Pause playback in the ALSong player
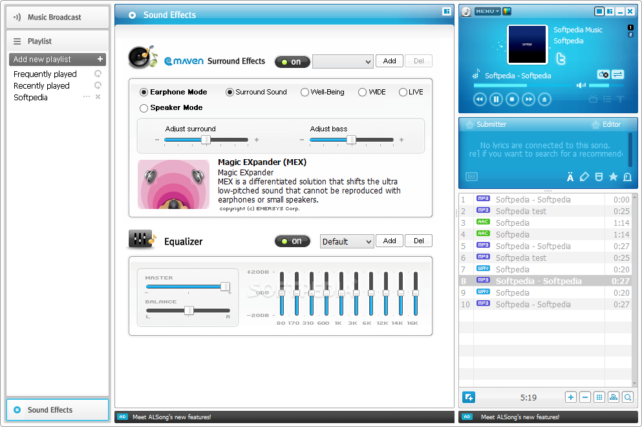Viewport: 642px width, 427px height. point(496,99)
